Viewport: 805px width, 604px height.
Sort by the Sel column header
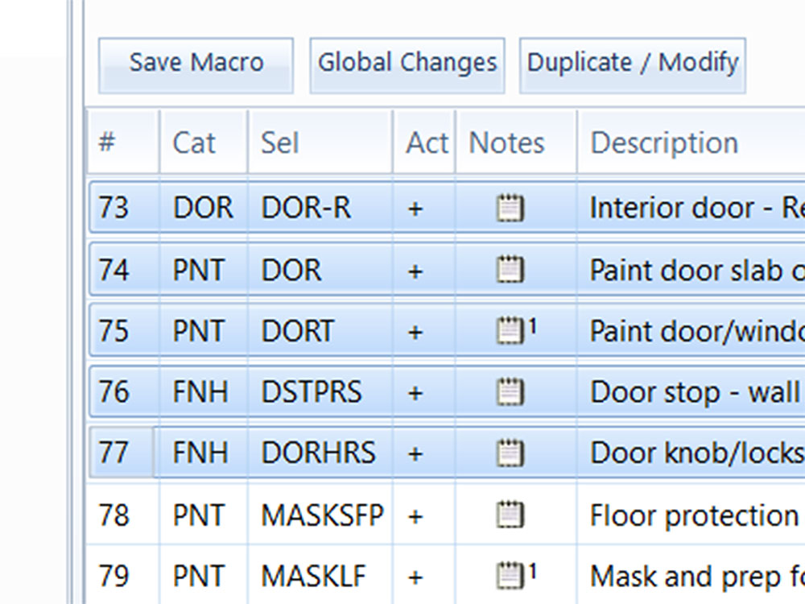[x=280, y=143]
